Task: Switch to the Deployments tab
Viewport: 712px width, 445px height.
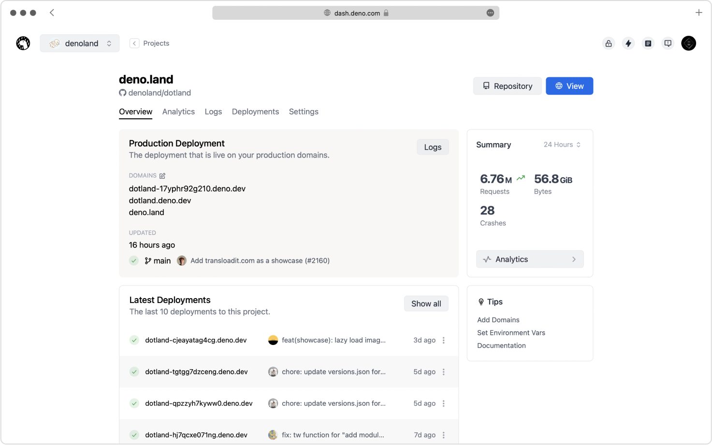Action: pos(255,112)
